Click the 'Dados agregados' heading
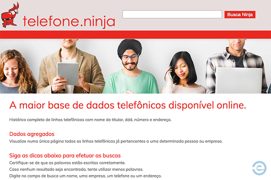271x180 pixels. pos(32,134)
